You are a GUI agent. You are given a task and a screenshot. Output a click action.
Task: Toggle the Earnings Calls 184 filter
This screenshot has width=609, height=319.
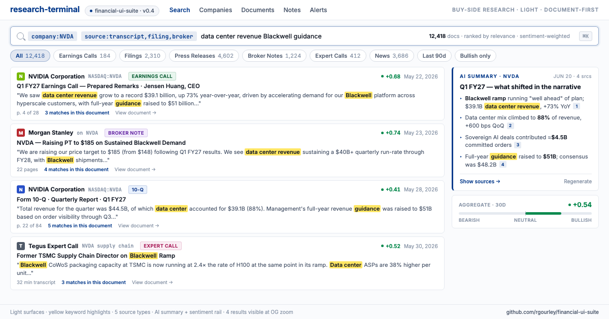tap(85, 56)
